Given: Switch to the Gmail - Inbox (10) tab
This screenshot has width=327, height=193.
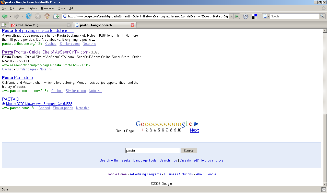Looking at the screenshot, I should point(41,25).
